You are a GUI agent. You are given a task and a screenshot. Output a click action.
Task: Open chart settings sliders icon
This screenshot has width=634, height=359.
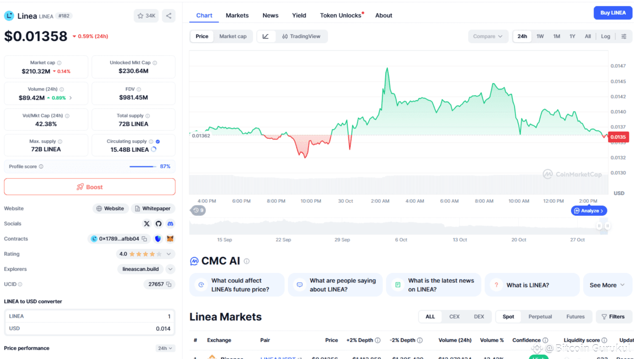tap(624, 37)
